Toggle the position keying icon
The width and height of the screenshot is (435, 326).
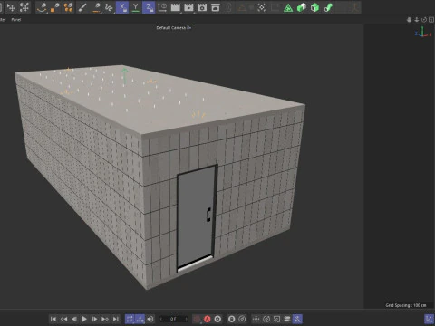tap(256, 319)
